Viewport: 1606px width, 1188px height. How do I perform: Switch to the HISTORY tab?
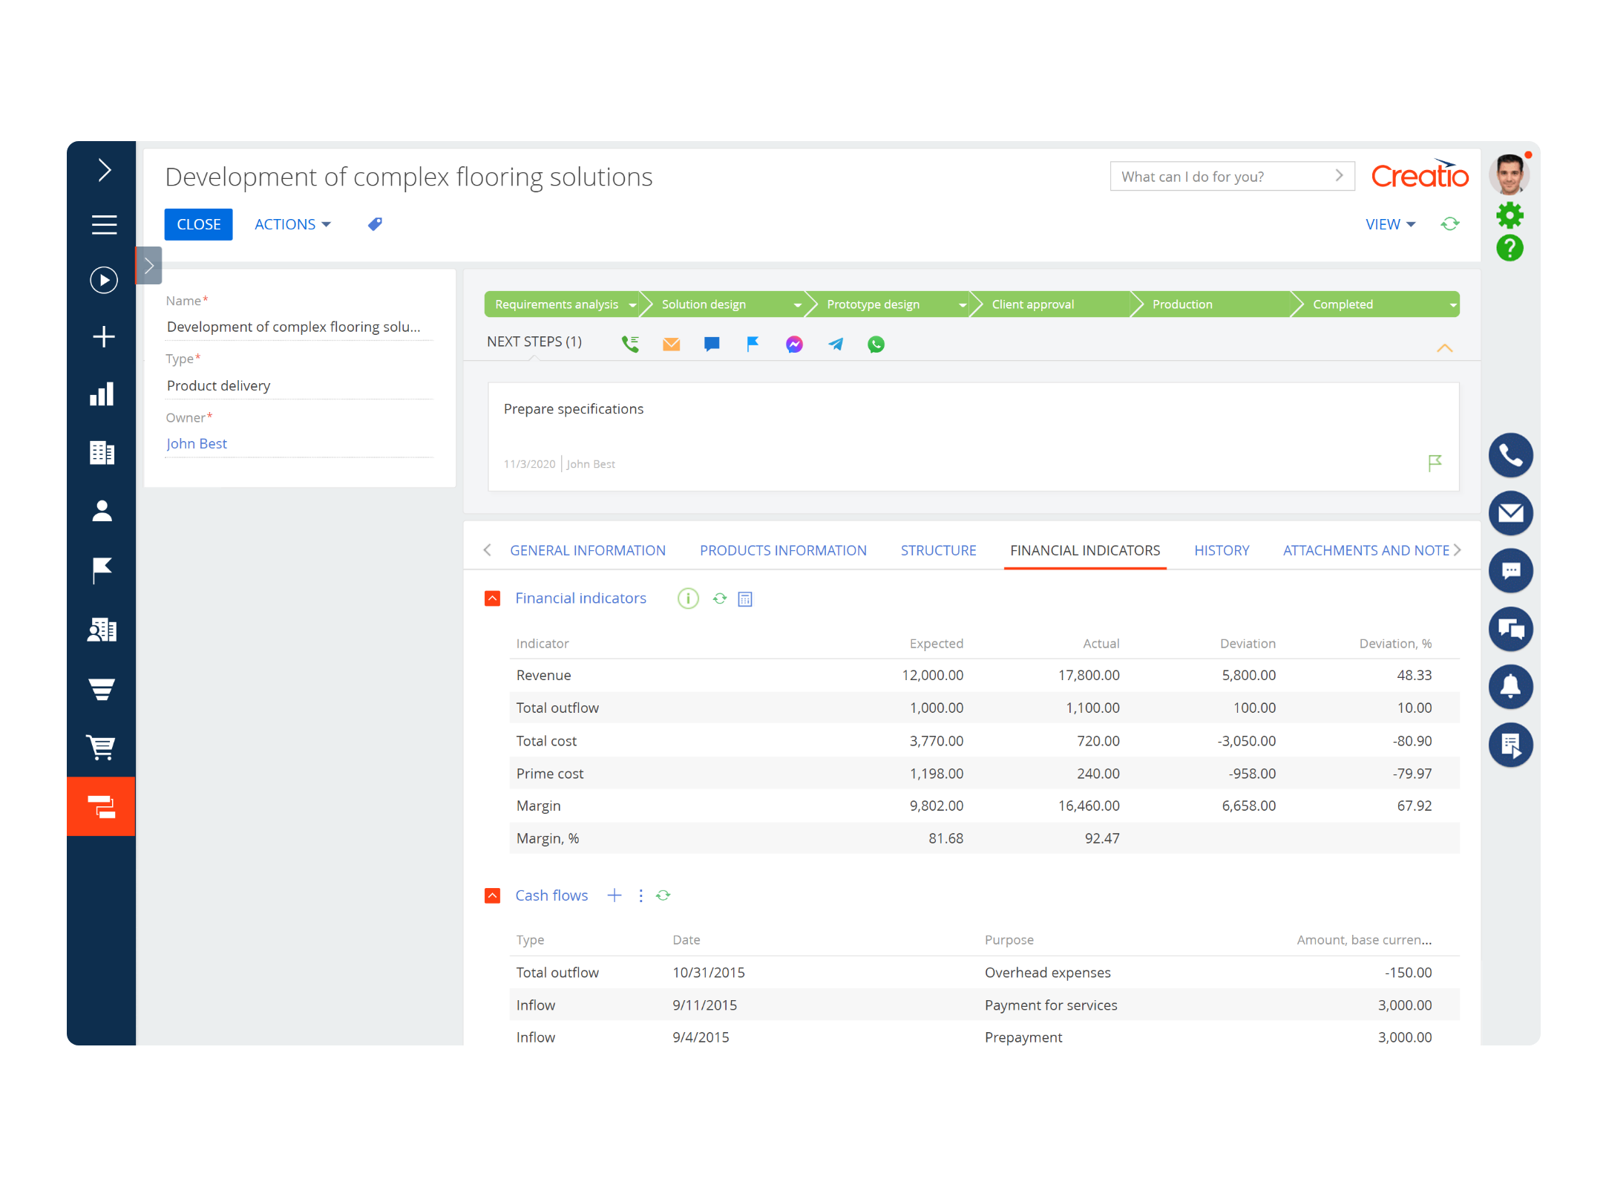1222,549
